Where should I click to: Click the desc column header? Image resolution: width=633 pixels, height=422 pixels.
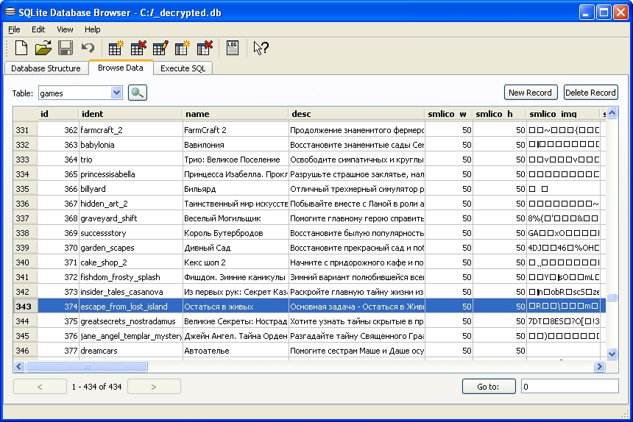coord(356,114)
